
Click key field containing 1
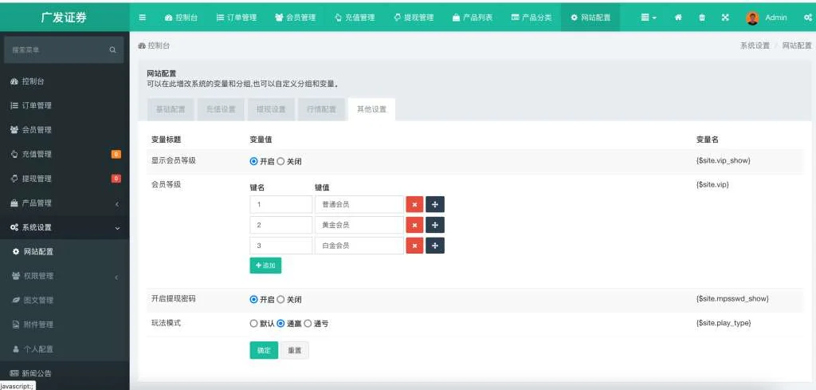[281, 205]
